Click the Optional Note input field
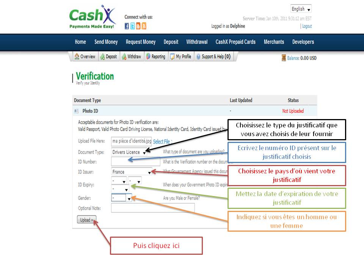Viewport: 364px width, 273px height. point(153,208)
